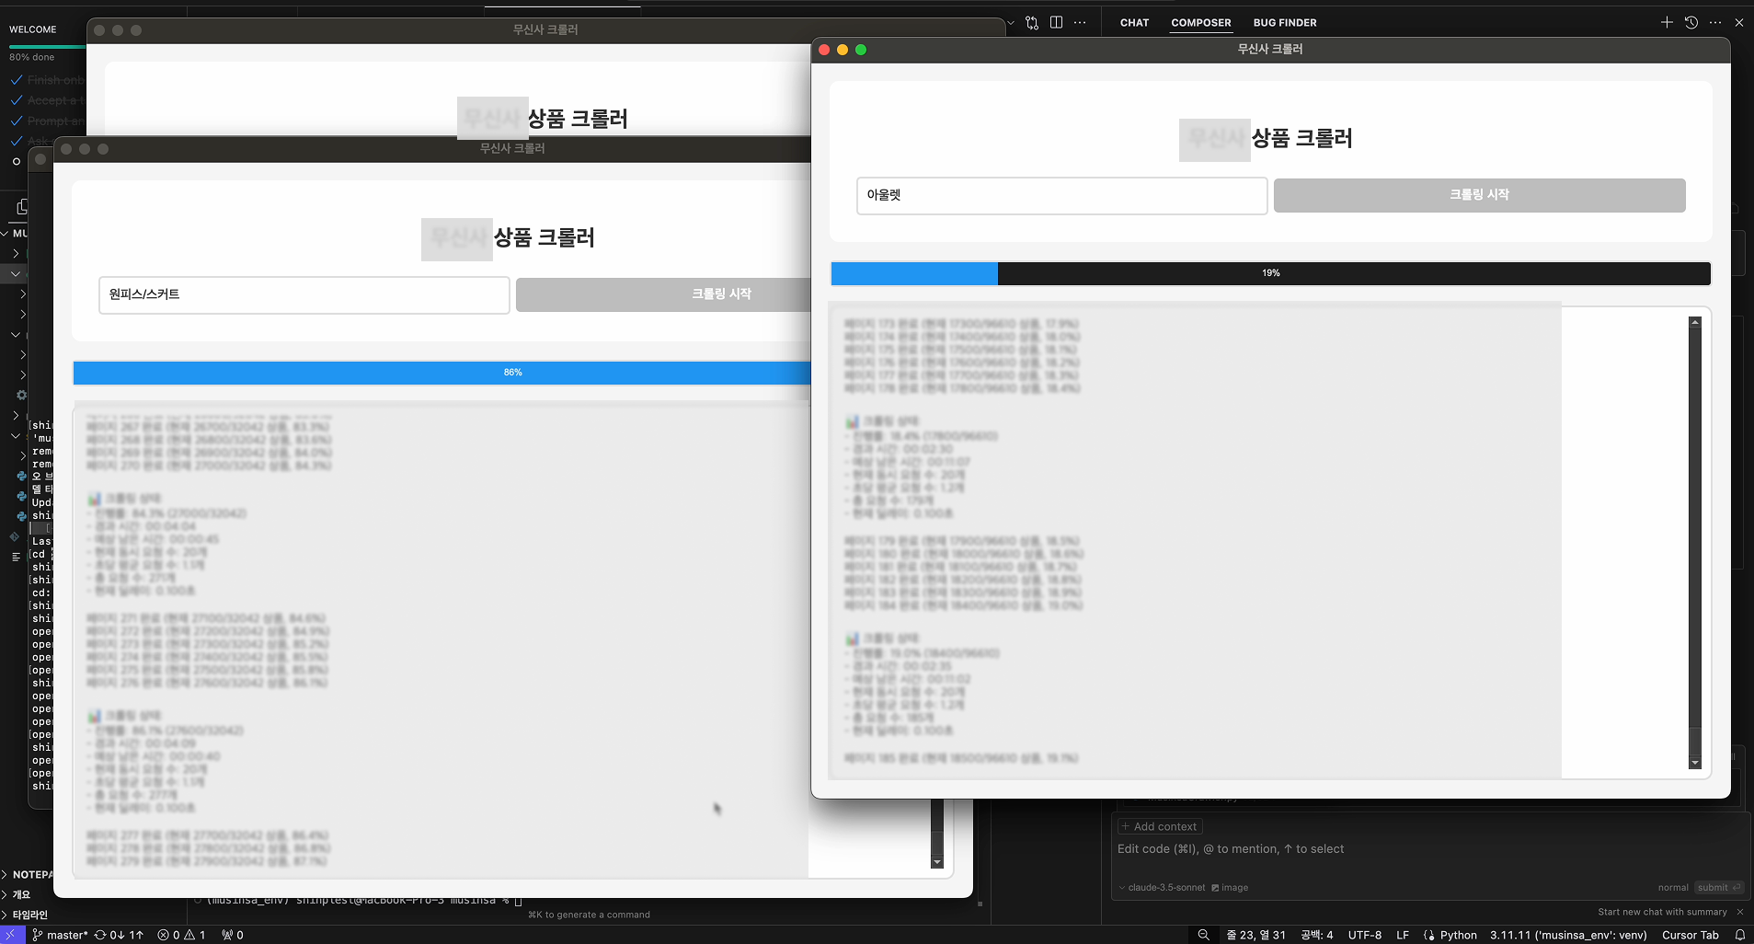Switch to the BUG FINDER tab
Viewport: 1754px width, 944px height.
(x=1284, y=23)
